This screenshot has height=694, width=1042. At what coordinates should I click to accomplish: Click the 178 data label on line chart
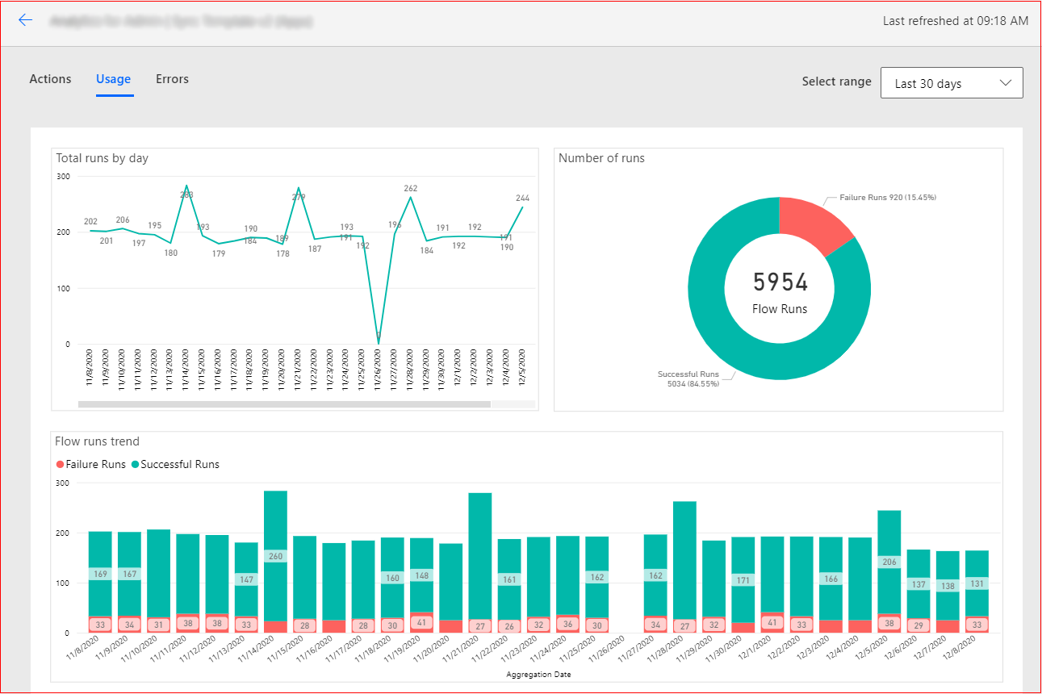point(282,253)
